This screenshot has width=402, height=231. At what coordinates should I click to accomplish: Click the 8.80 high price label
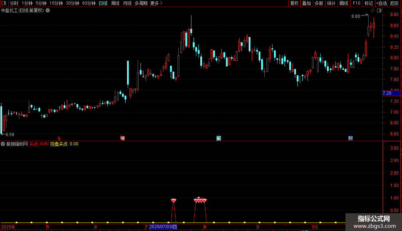tap(356, 16)
